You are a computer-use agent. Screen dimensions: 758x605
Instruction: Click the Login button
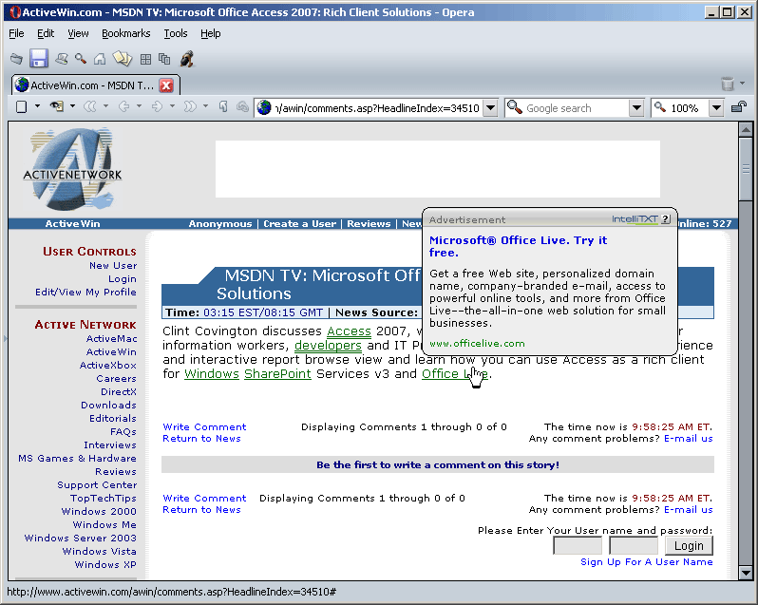[689, 545]
